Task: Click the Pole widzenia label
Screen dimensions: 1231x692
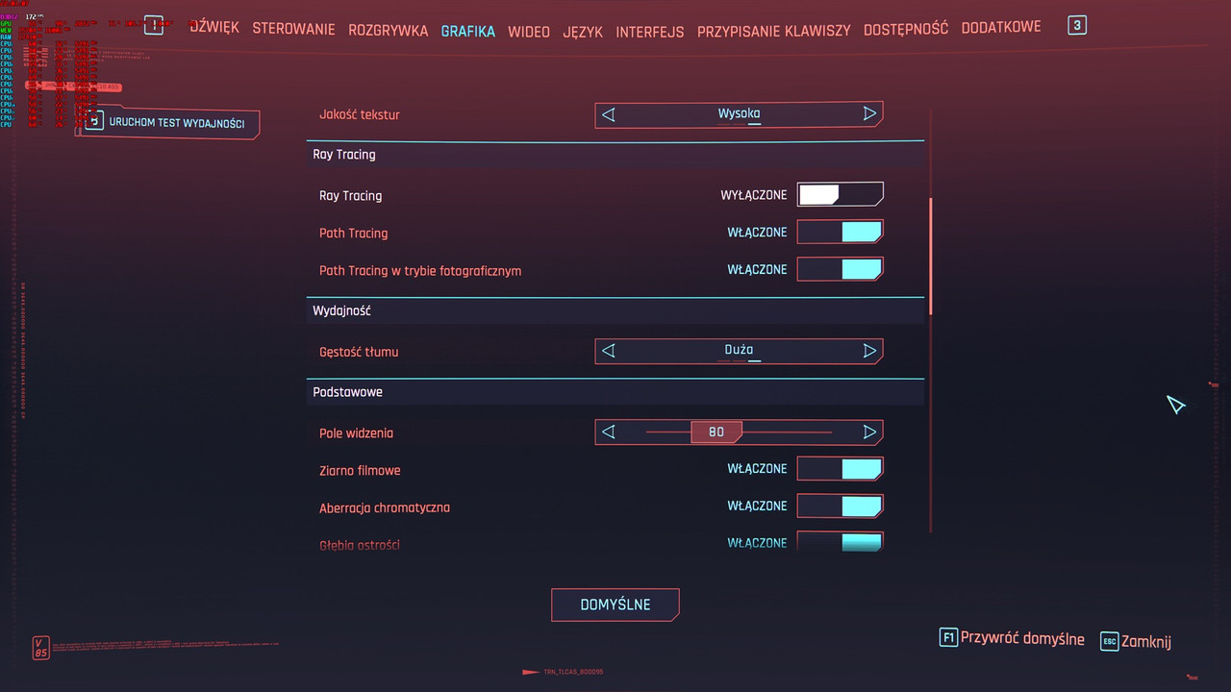Action: pos(356,433)
